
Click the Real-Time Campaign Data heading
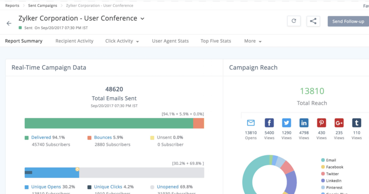click(49, 68)
